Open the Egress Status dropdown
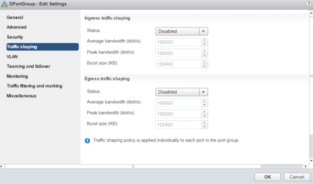The height and width of the screenshot is (184, 313). 181,92
